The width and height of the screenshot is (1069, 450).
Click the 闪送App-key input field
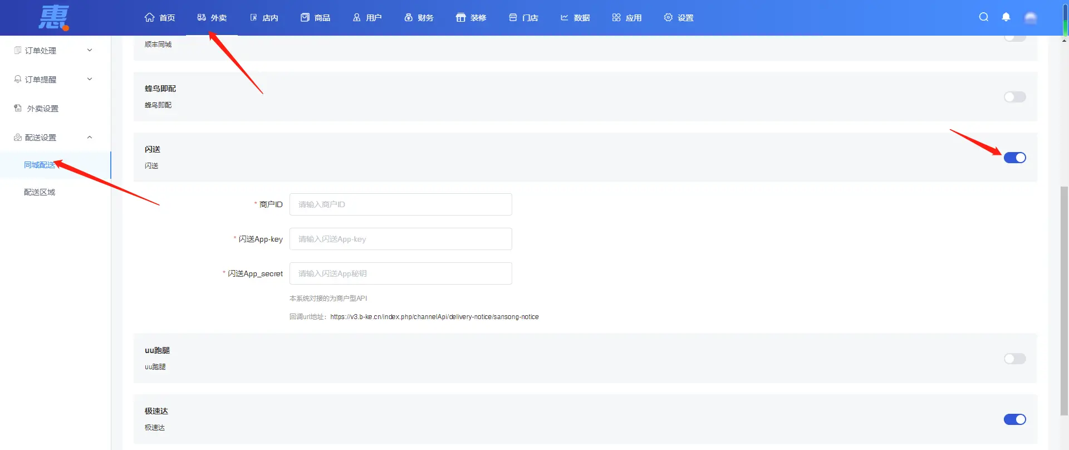[400, 239]
